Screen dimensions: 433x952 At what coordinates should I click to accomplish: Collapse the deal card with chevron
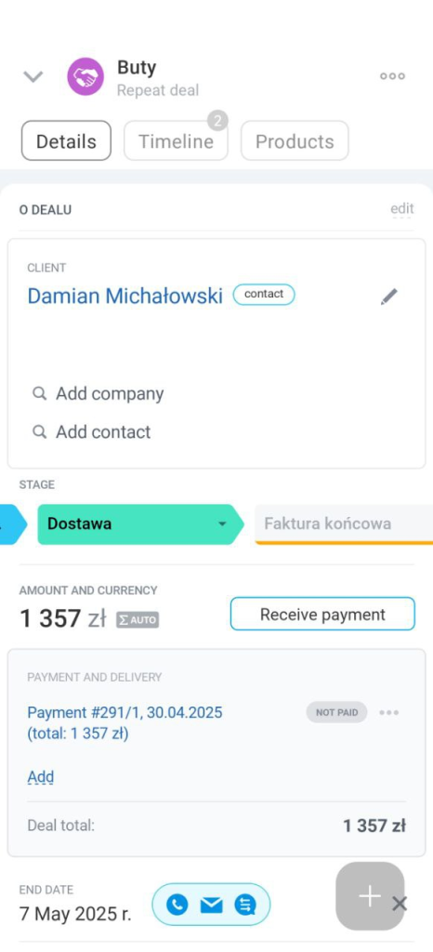(33, 76)
